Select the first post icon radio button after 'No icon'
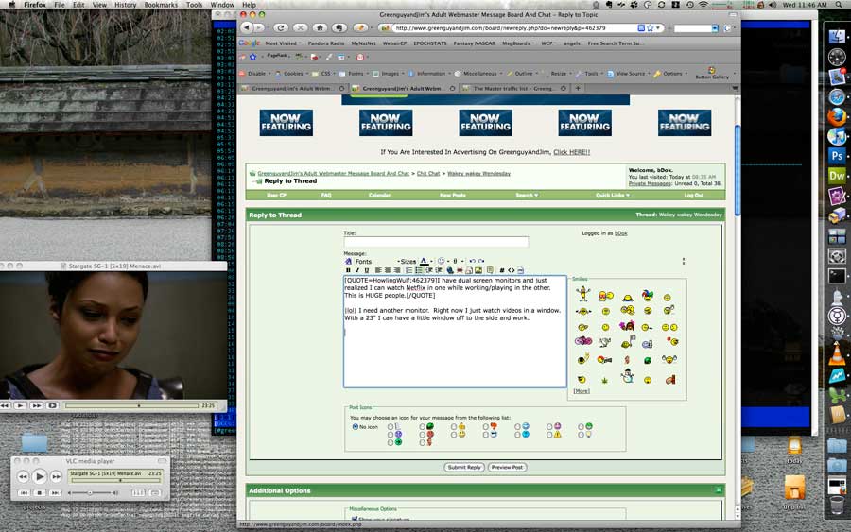This screenshot has width=851, height=532. pyautogui.click(x=391, y=426)
